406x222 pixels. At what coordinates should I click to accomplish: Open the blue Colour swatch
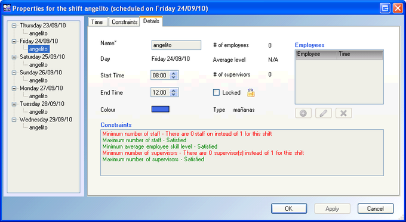(x=161, y=109)
